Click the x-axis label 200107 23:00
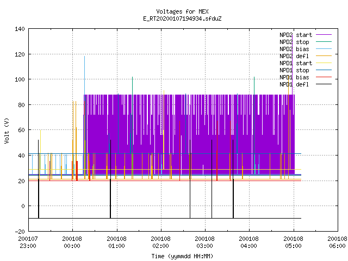This screenshot has height=261, width=348. pos(28,243)
